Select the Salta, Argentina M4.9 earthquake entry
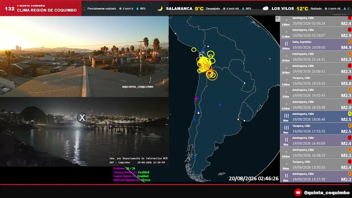The width and height of the screenshot is (352, 198). [x=316, y=45]
